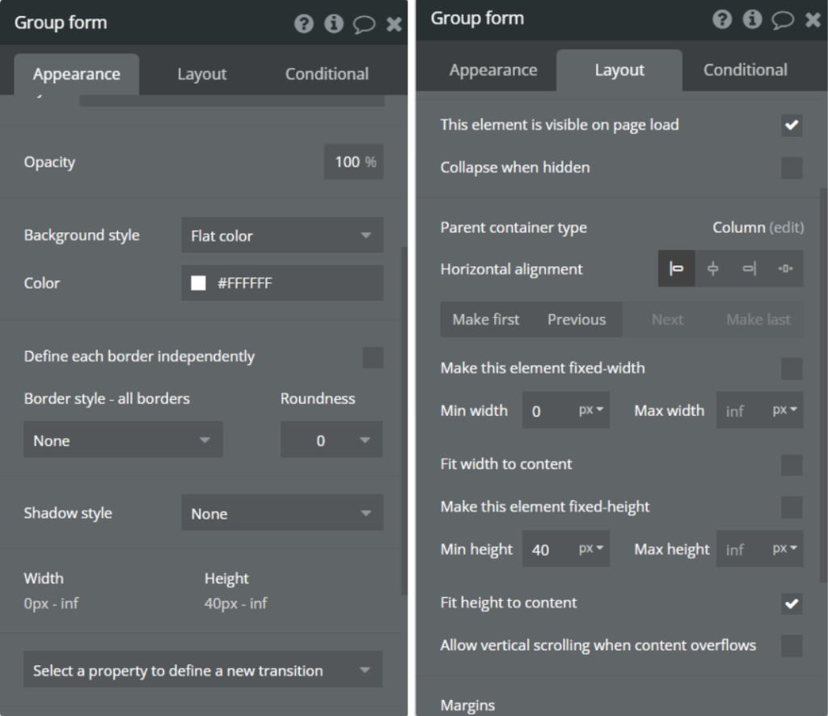
Task: Open the Background style dropdown
Action: pyautogui.click(x=282, y=235)
